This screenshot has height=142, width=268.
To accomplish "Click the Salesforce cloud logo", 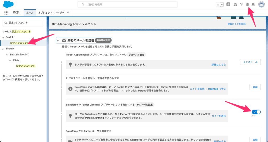I will tap(8, 4).
